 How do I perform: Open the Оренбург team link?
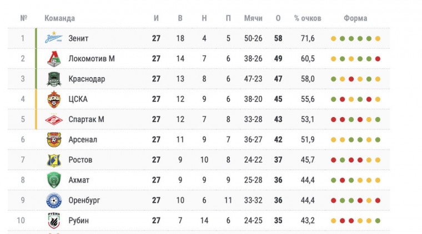click(84, 200)
